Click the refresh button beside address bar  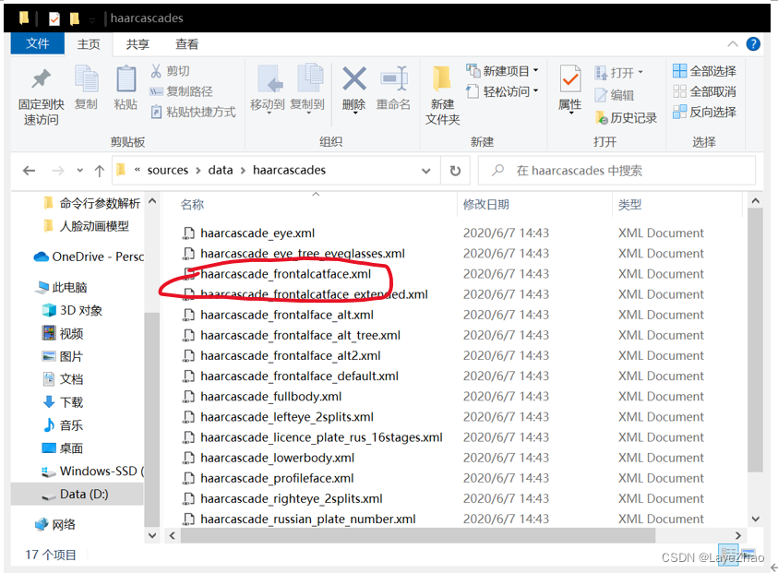point(455,171)
